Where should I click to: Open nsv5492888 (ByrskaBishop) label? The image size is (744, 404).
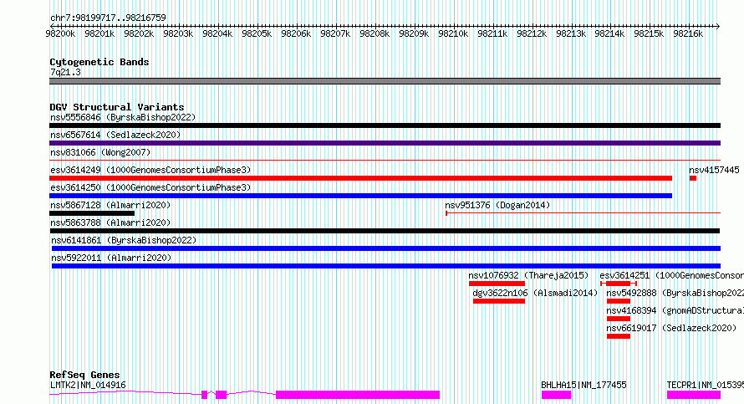coord(675,293)
